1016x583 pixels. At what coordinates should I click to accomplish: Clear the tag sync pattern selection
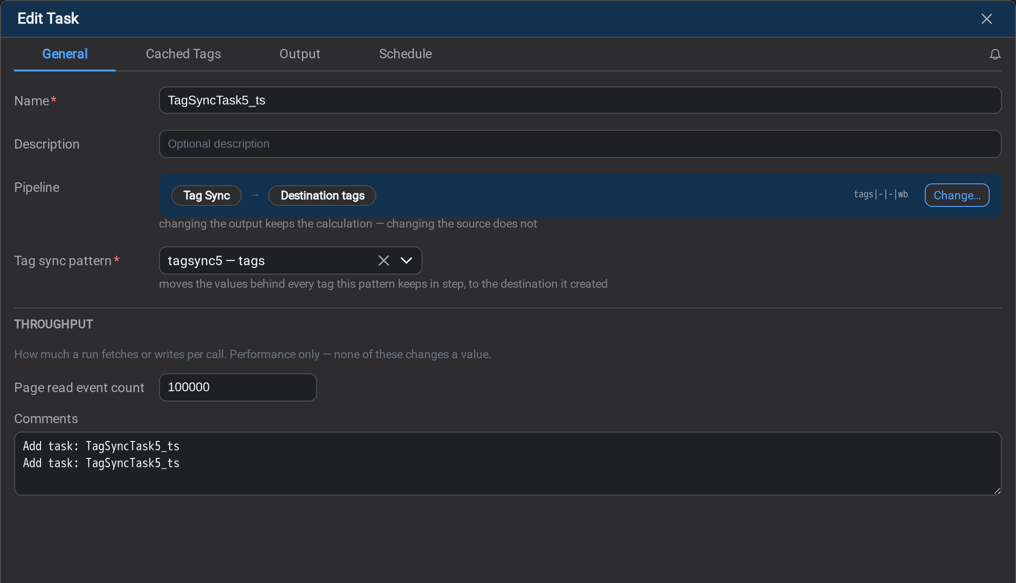coord(384,260)
